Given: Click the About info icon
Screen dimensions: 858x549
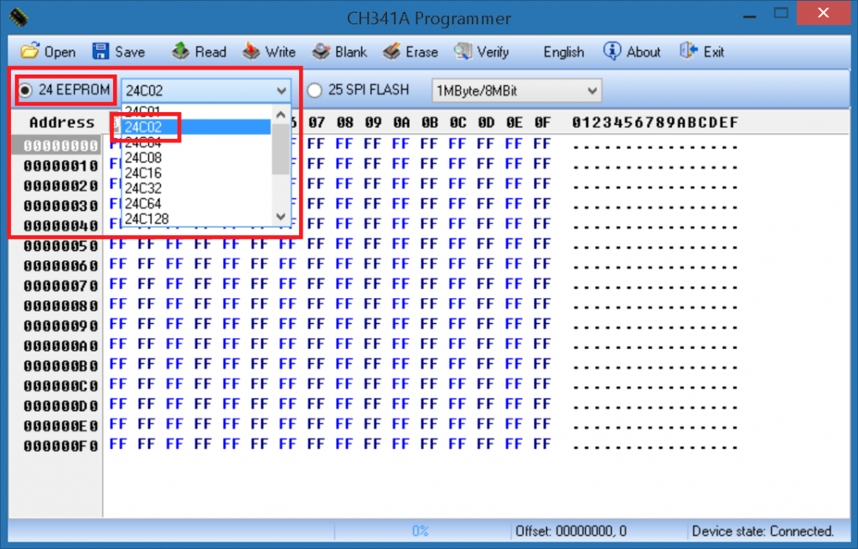Looking at the screenshot, I should (x=612, y=51).
